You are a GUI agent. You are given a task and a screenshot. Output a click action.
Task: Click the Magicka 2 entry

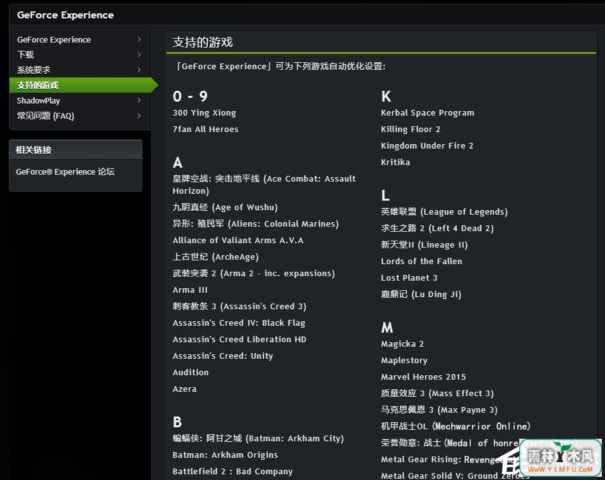[402, 344]
